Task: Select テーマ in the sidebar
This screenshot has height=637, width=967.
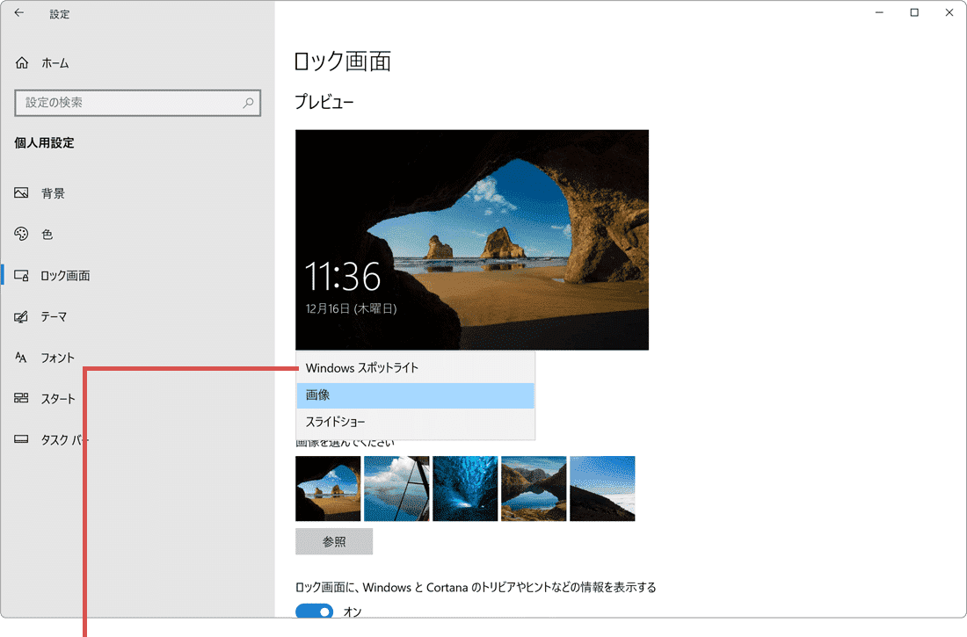Action: coord(53,316)
